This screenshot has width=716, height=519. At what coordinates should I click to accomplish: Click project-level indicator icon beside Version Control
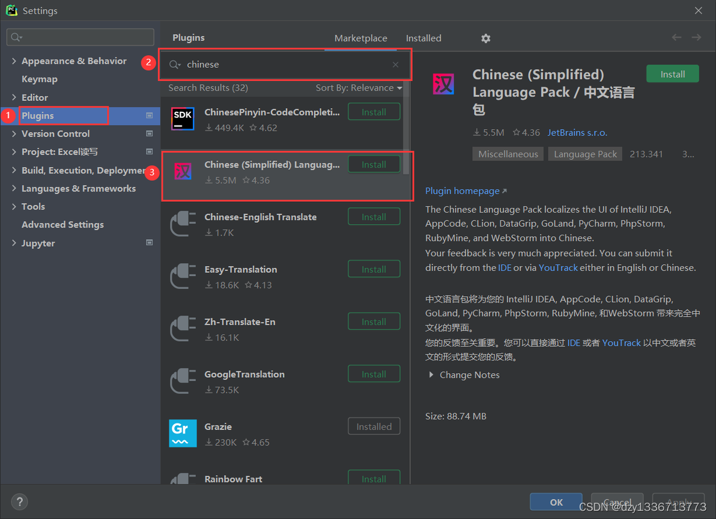150,134
